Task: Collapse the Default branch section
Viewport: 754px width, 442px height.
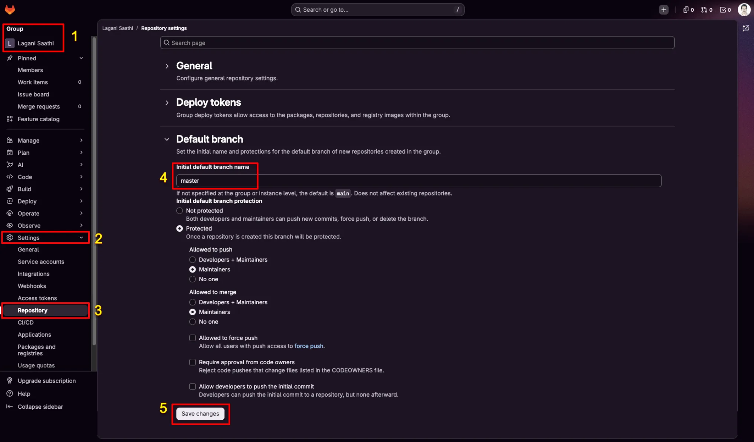Action: tap(167, 139)
